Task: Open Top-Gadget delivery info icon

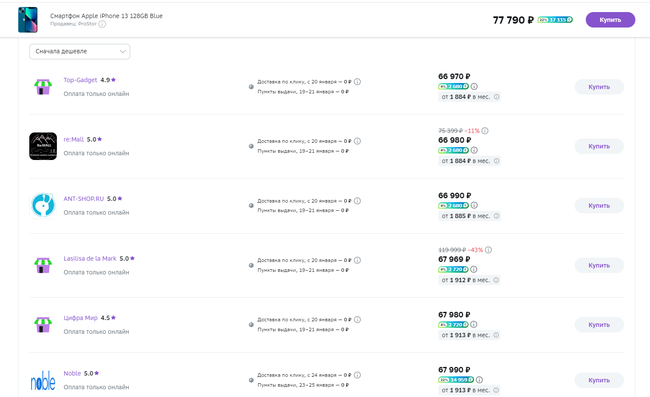Action: (357, 82)
